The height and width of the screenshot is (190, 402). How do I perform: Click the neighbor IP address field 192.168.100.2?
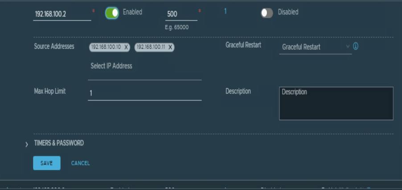(x=62, y=14)
